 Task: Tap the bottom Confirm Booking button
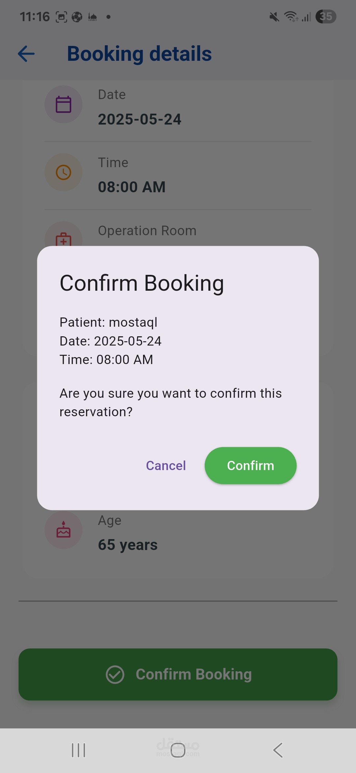[178, 675]
